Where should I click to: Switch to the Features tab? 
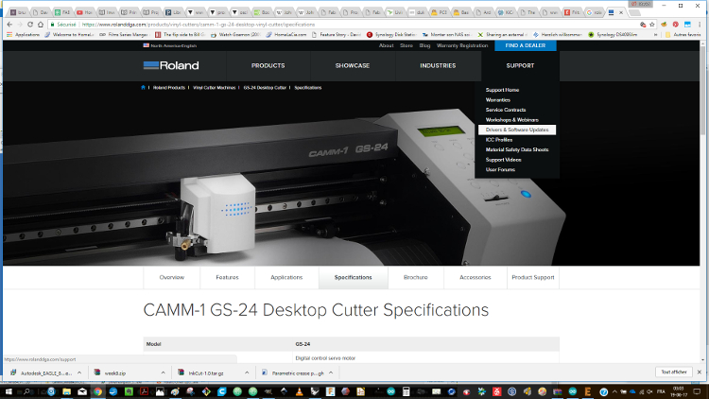pyautogui.click(x=228, y=277)
